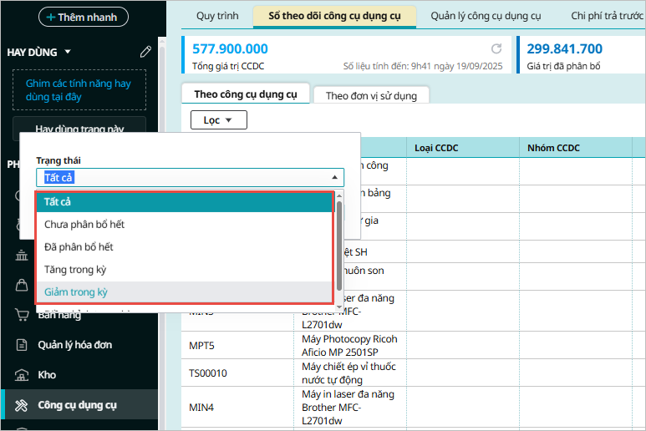This screenshot has height=431, width=646.
Task: Collapse the HAY DÙNG section arrow
Action: (68, 52)
